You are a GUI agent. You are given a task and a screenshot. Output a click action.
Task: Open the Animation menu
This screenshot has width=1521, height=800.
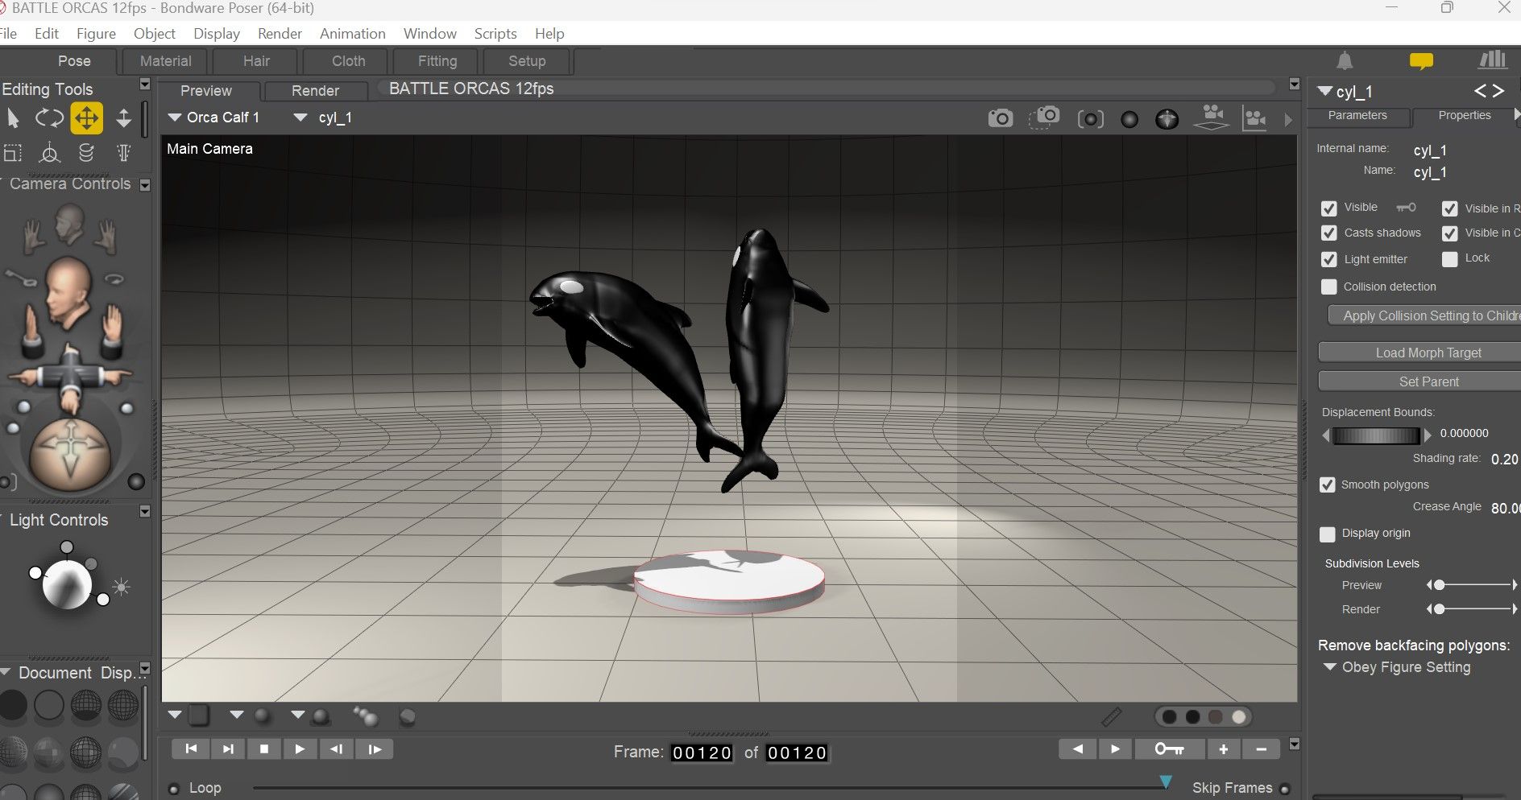(352, 34)
